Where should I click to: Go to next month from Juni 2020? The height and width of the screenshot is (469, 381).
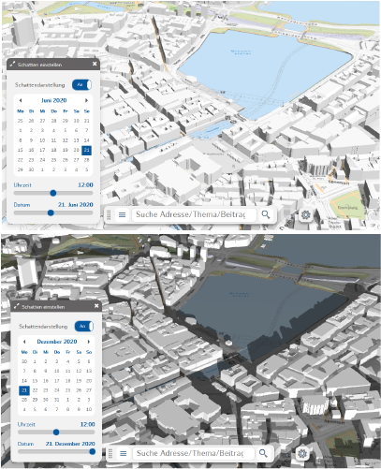click(x=86, y=100)
